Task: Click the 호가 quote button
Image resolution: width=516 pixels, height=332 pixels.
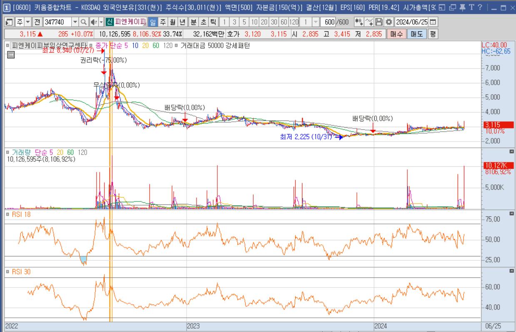Action: pos(233,34)
